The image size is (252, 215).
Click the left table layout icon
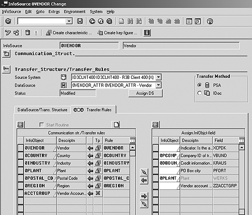21,124
